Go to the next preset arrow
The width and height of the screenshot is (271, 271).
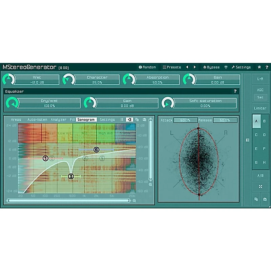pos(195,67)
